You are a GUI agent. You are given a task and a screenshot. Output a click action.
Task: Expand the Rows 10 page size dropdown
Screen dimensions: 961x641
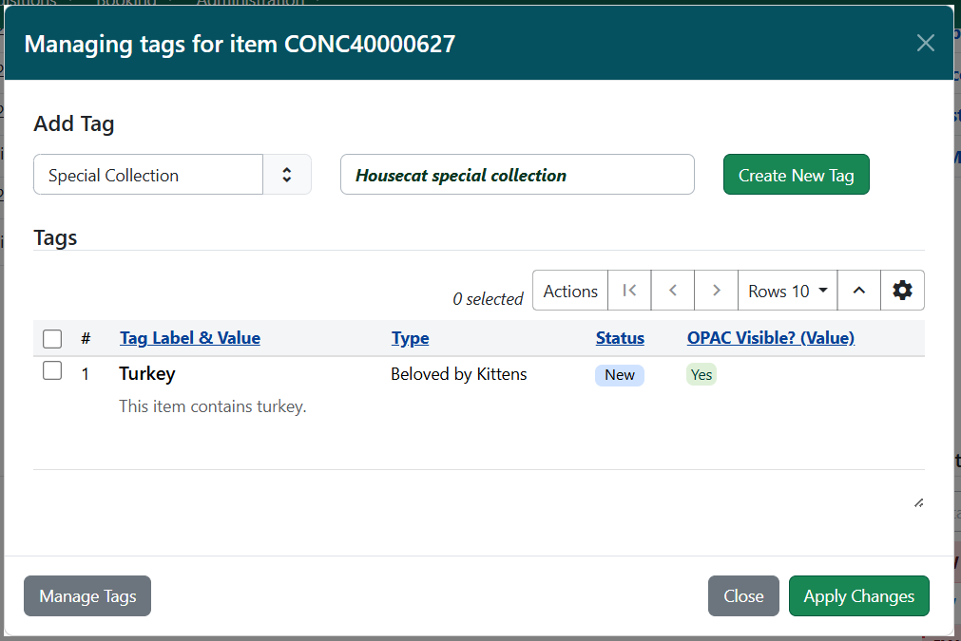[x=787, y=291]
